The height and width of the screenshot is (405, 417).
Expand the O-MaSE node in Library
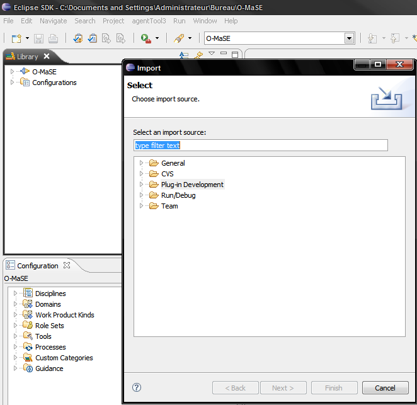pyautogui.click(x=12, y=72)
